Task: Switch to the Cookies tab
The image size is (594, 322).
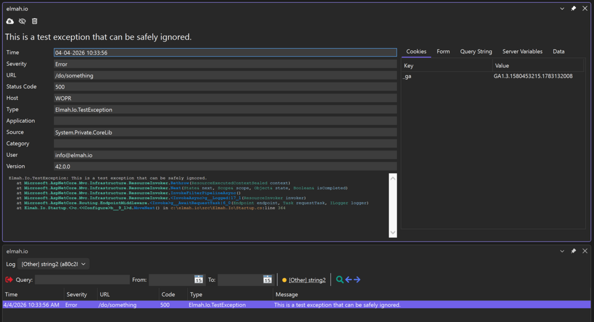Action: [x=416, y=51]
